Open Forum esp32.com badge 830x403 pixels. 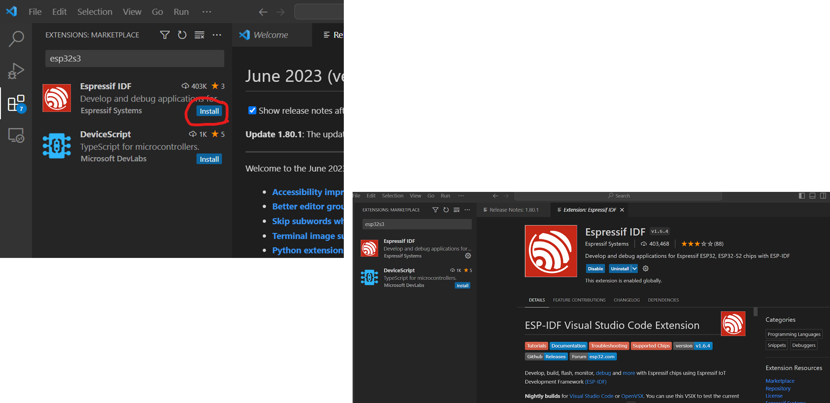tap(593, 357)
